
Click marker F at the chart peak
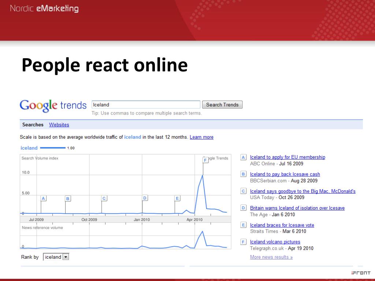pyautogui.click(x=205, y=160)
